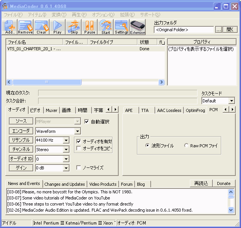Switch to the OptimFrog tab
This screenshot has width=241, height=228.
click(x=195, y=110)
